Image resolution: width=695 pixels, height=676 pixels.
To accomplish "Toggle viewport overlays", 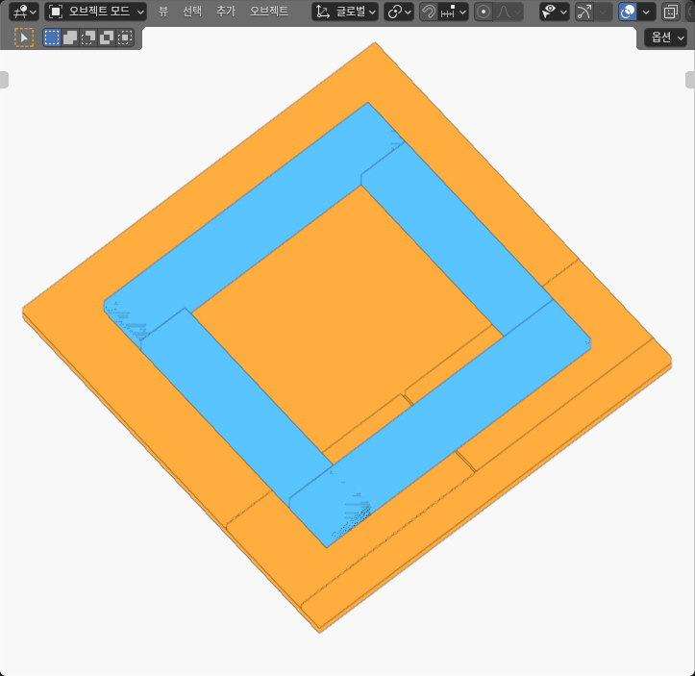I will 628,12.
